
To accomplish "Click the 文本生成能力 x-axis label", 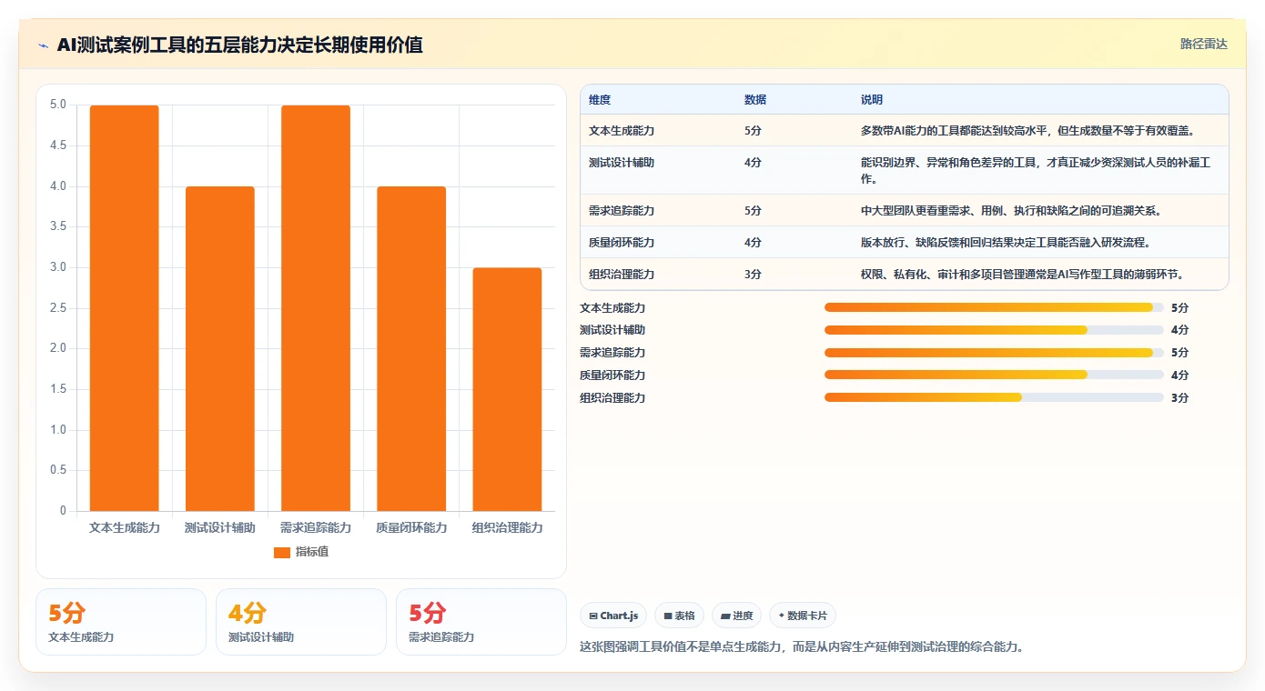I will point(125,528).
